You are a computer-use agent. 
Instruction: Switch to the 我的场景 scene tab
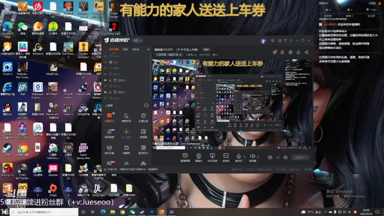pos(114,49)
